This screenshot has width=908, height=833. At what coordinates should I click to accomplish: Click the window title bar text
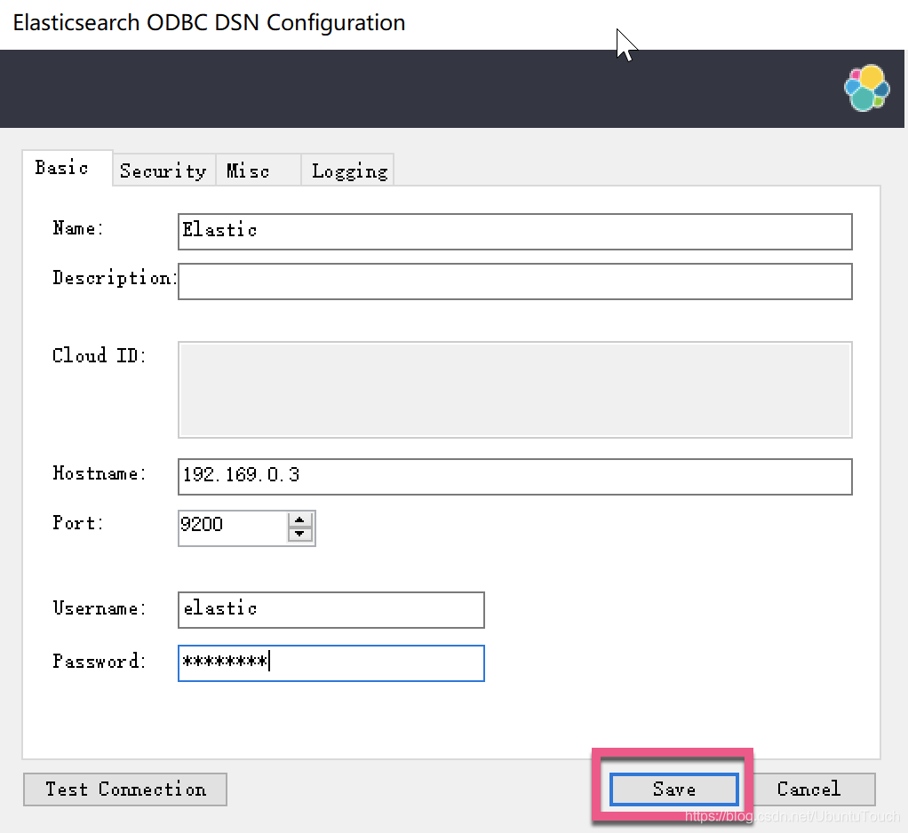pos(210,23)
